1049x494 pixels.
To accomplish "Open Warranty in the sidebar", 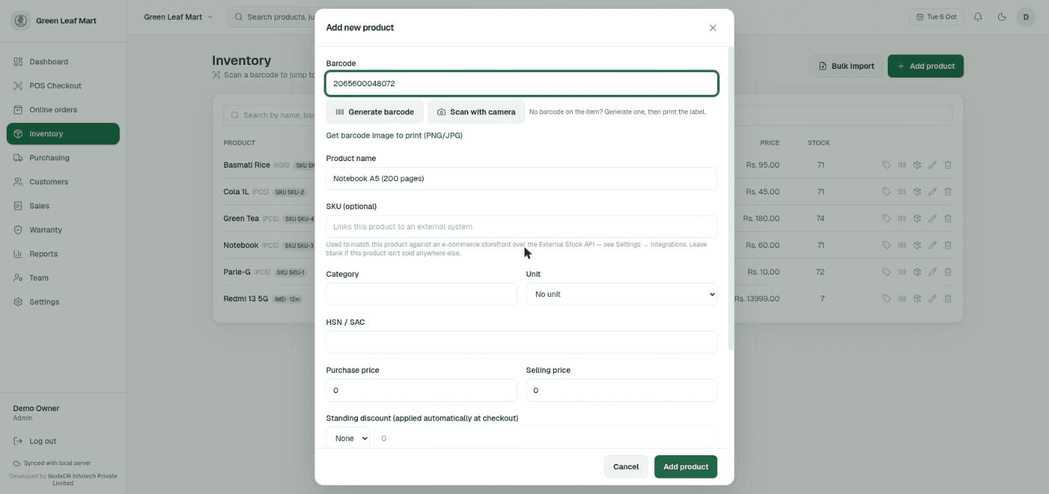I will pyautogui.click(x=63, y=230).
